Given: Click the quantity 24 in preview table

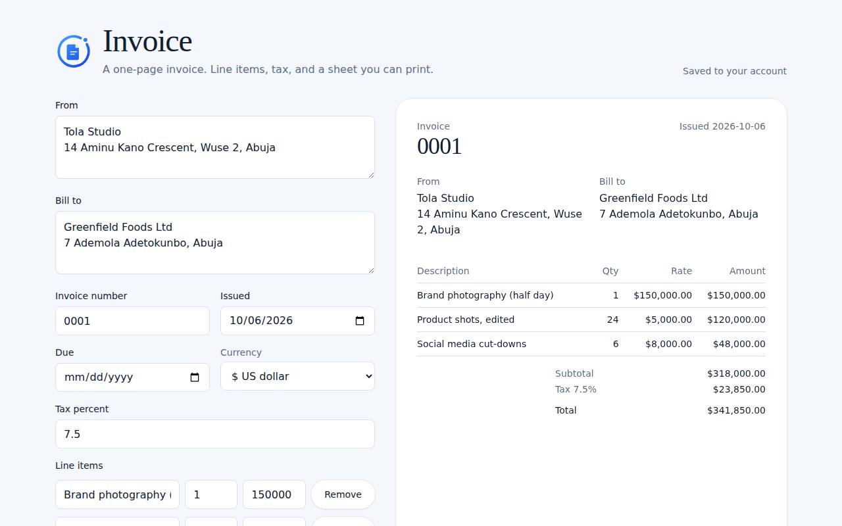Looking at the screenshot, I should coord(612,320).
